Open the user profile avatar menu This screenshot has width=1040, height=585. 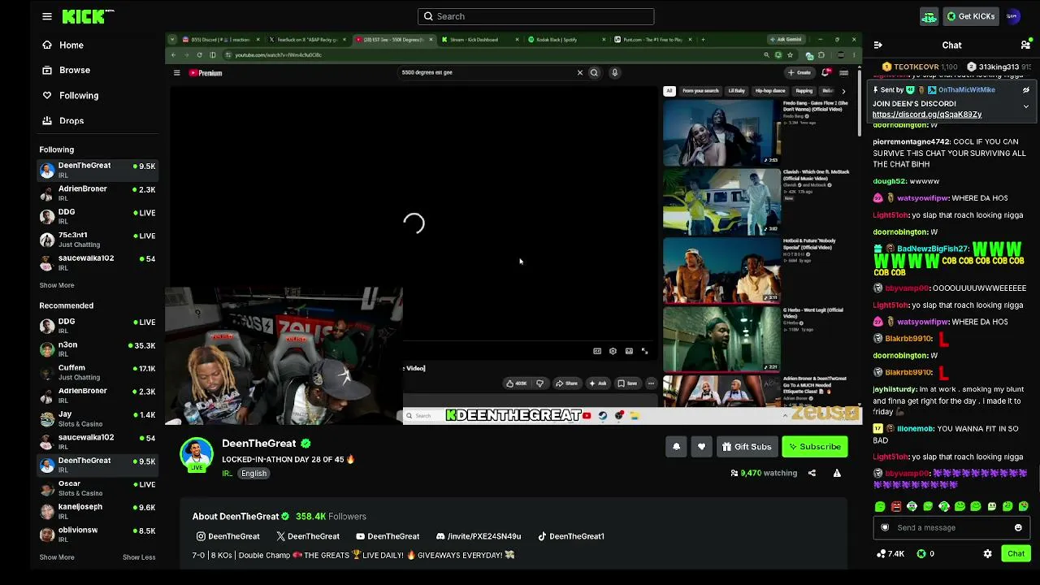point(1012,16)
